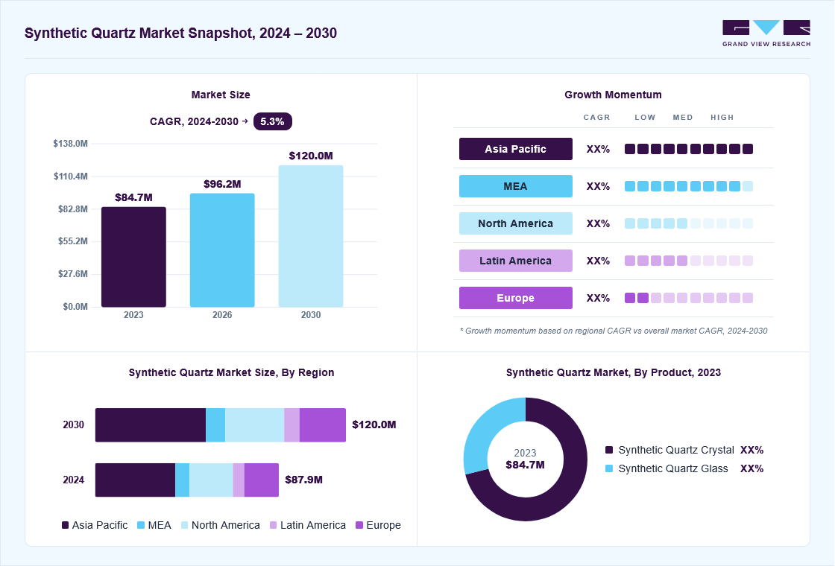
Task: Click the Europe momentum indicator squares
Action: point(689,298)
